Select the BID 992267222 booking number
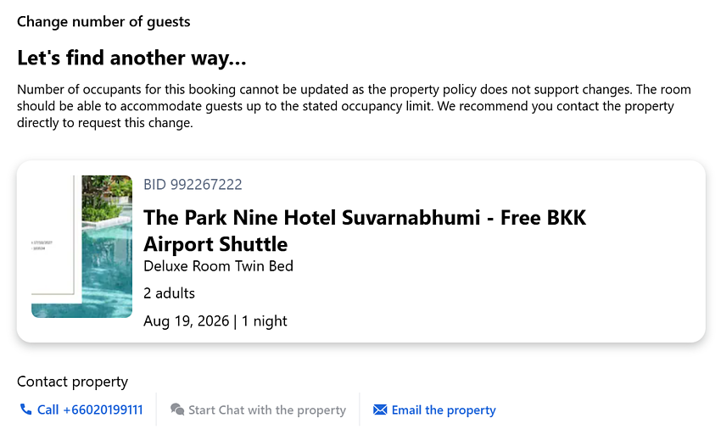The image size is (721, 429). 193,184
